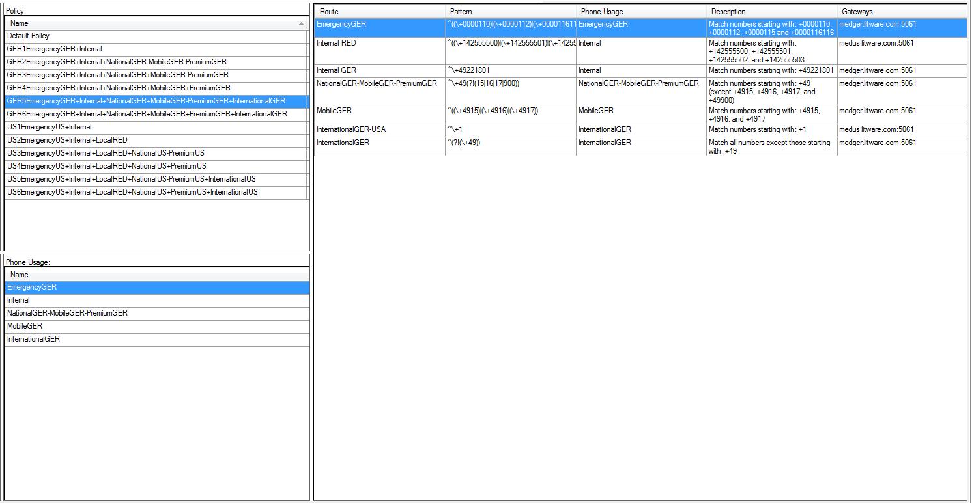Select policy US3EmergencyUS+Internal+LocalRED+NationalUS-PremiumUS
Screen dimensions: 972x503
tap(156, 154)
